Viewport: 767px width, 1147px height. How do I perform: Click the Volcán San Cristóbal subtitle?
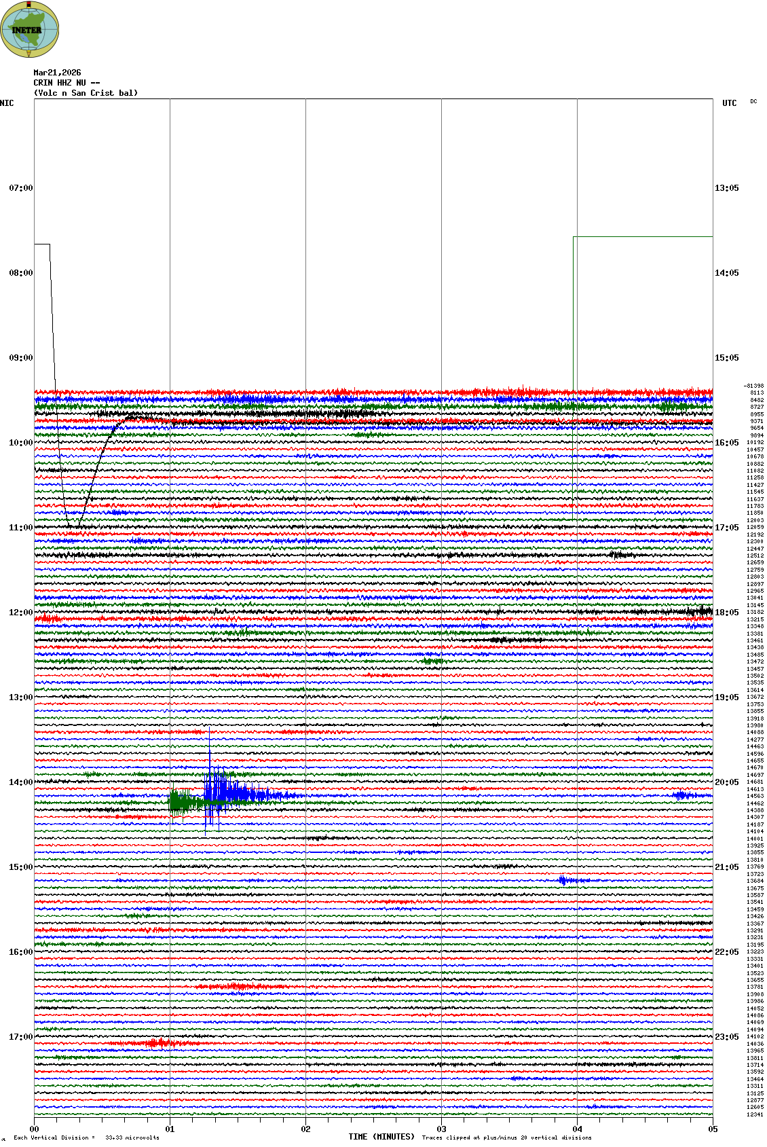[x=86, y=93]
